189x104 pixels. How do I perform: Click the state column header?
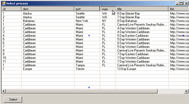click(108, 9)
